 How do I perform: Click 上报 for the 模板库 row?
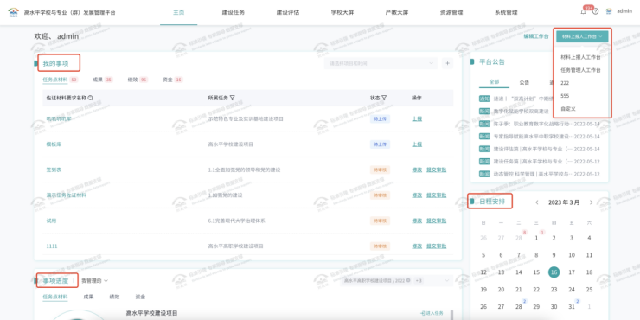(417, 144)
